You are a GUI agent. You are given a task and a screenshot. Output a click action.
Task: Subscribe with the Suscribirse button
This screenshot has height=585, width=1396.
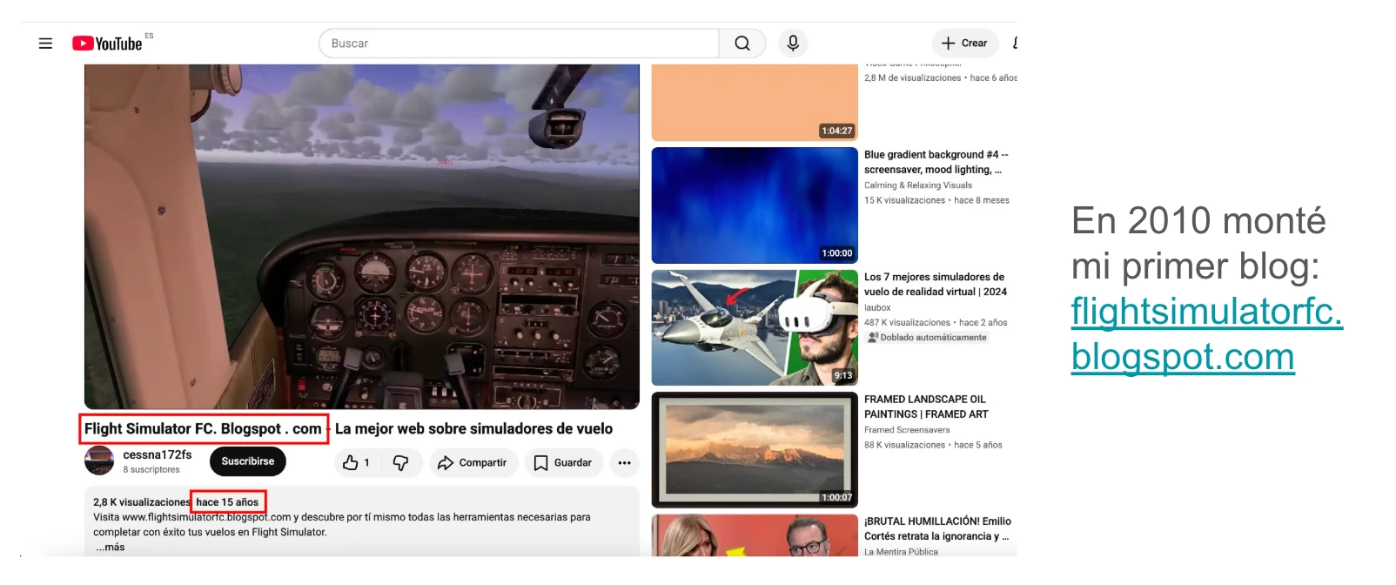[x=247, y=461]
